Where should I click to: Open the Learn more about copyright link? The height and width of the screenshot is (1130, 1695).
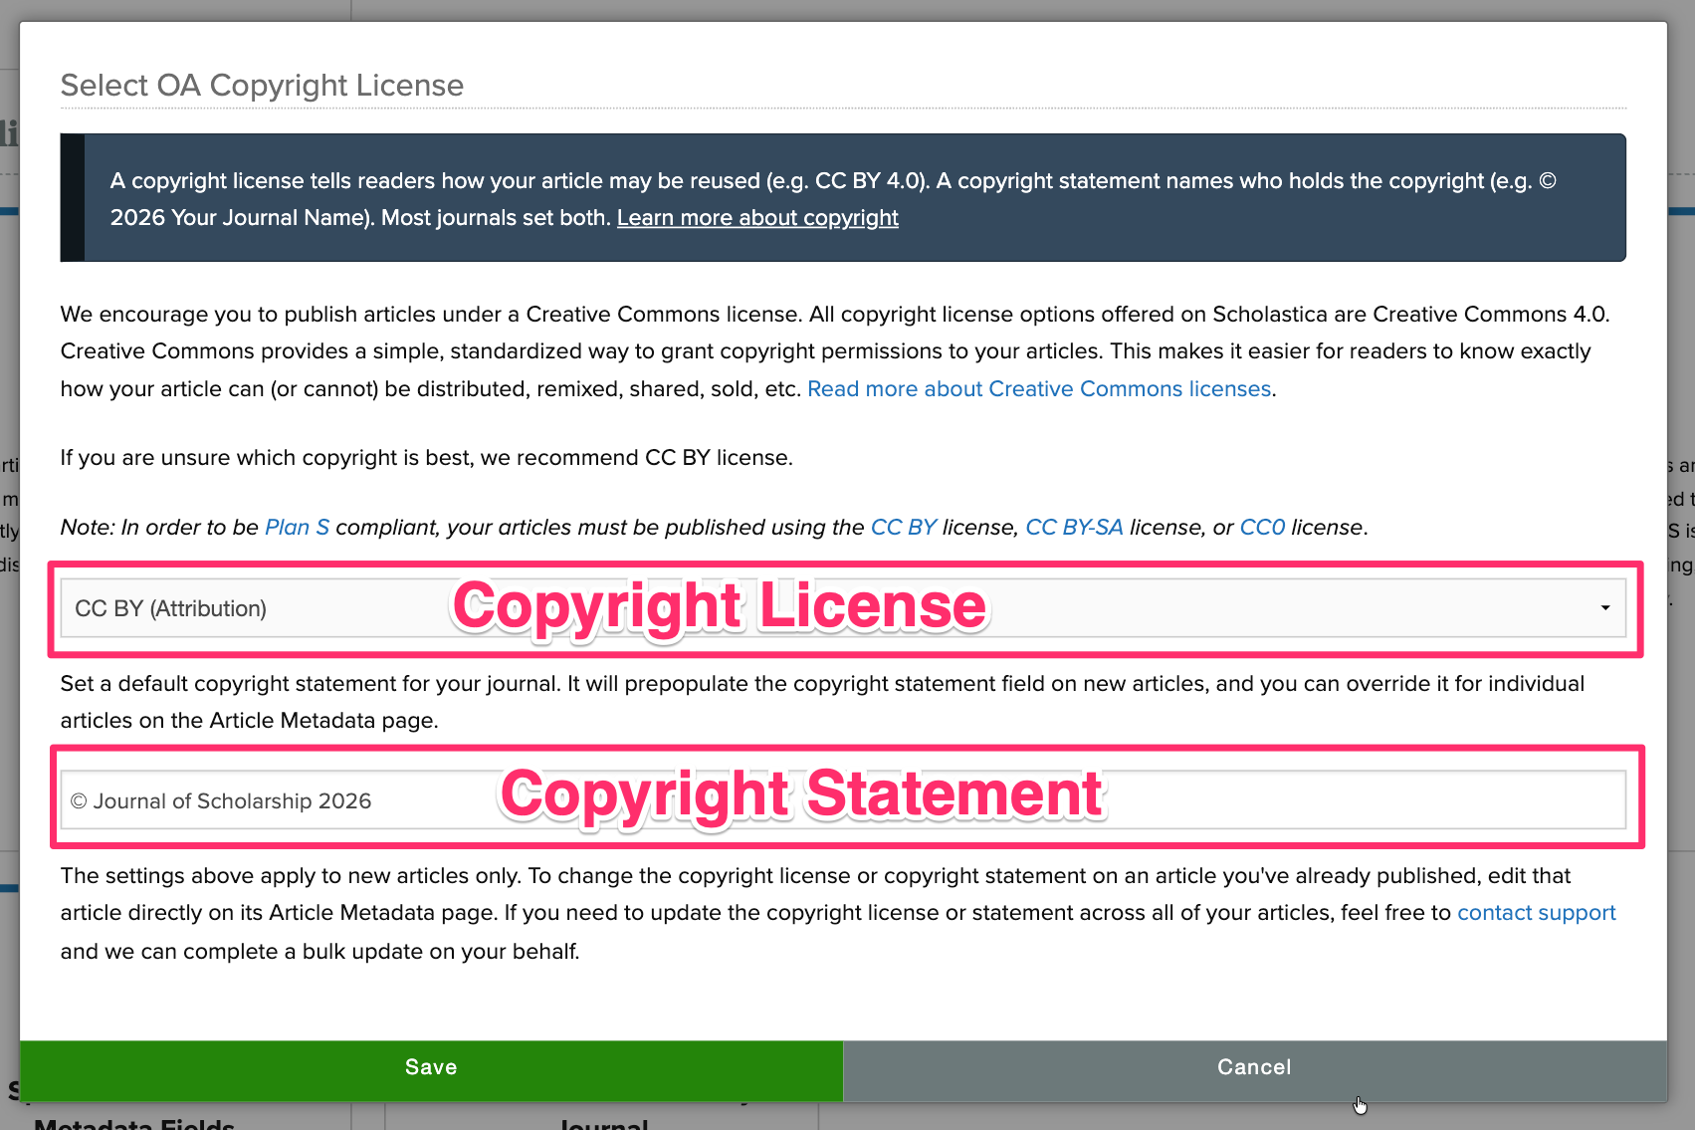coord(757,218)
